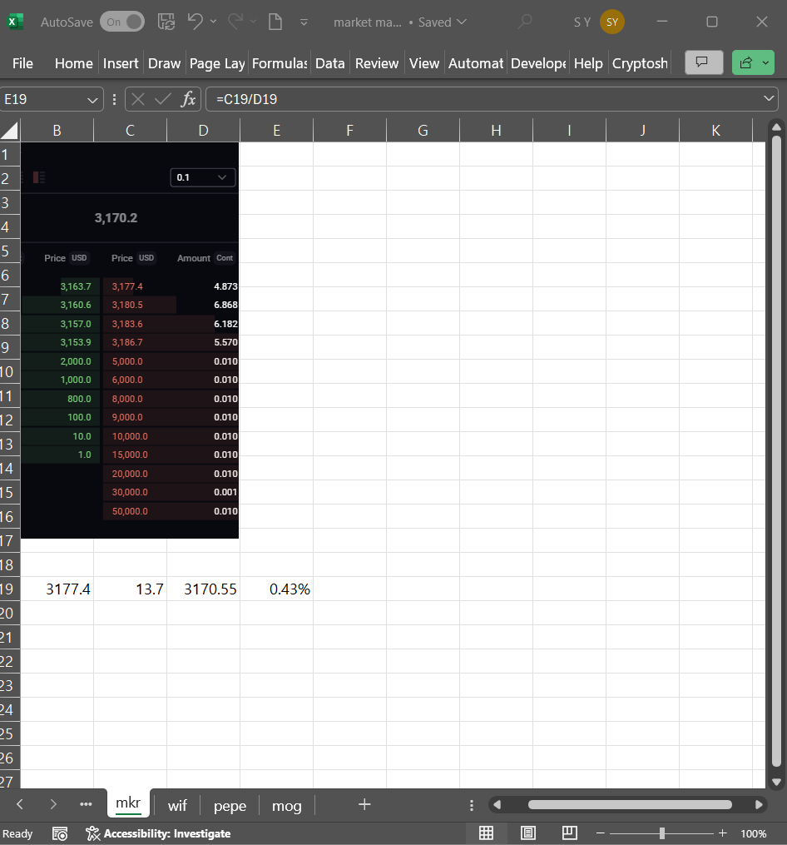Open the Developer tab
Screen dimensions: 787x845
click(x=538, y=63)
